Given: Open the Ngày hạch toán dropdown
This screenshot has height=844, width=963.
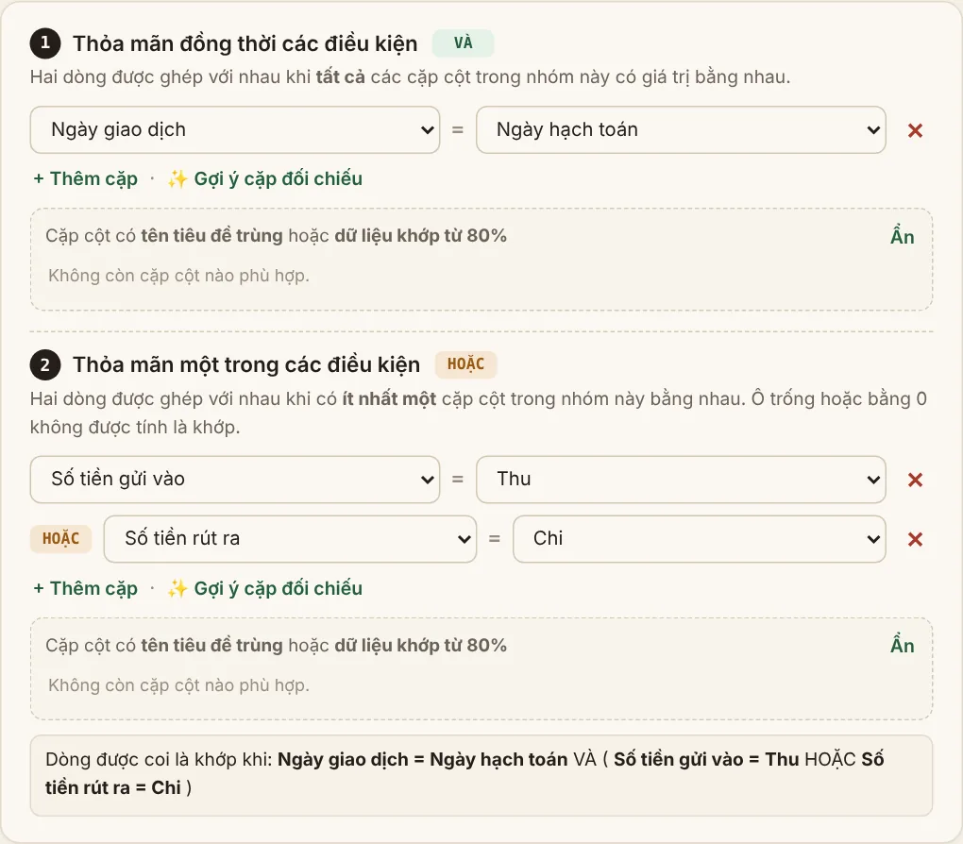Looking at the screenshot, I should tap(681, 130).
